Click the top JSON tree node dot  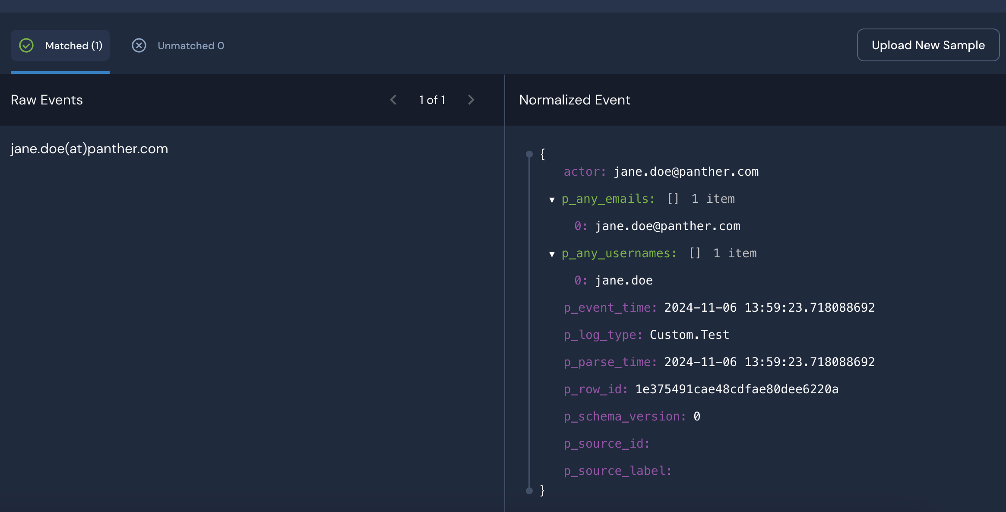pos(529,154)
